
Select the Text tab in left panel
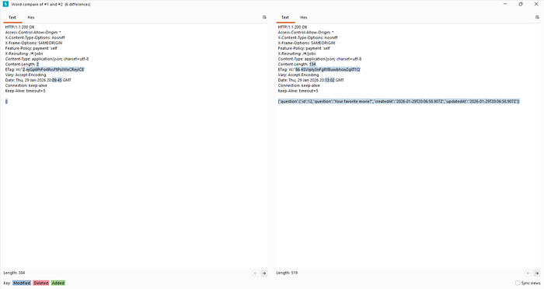[12, 17]
